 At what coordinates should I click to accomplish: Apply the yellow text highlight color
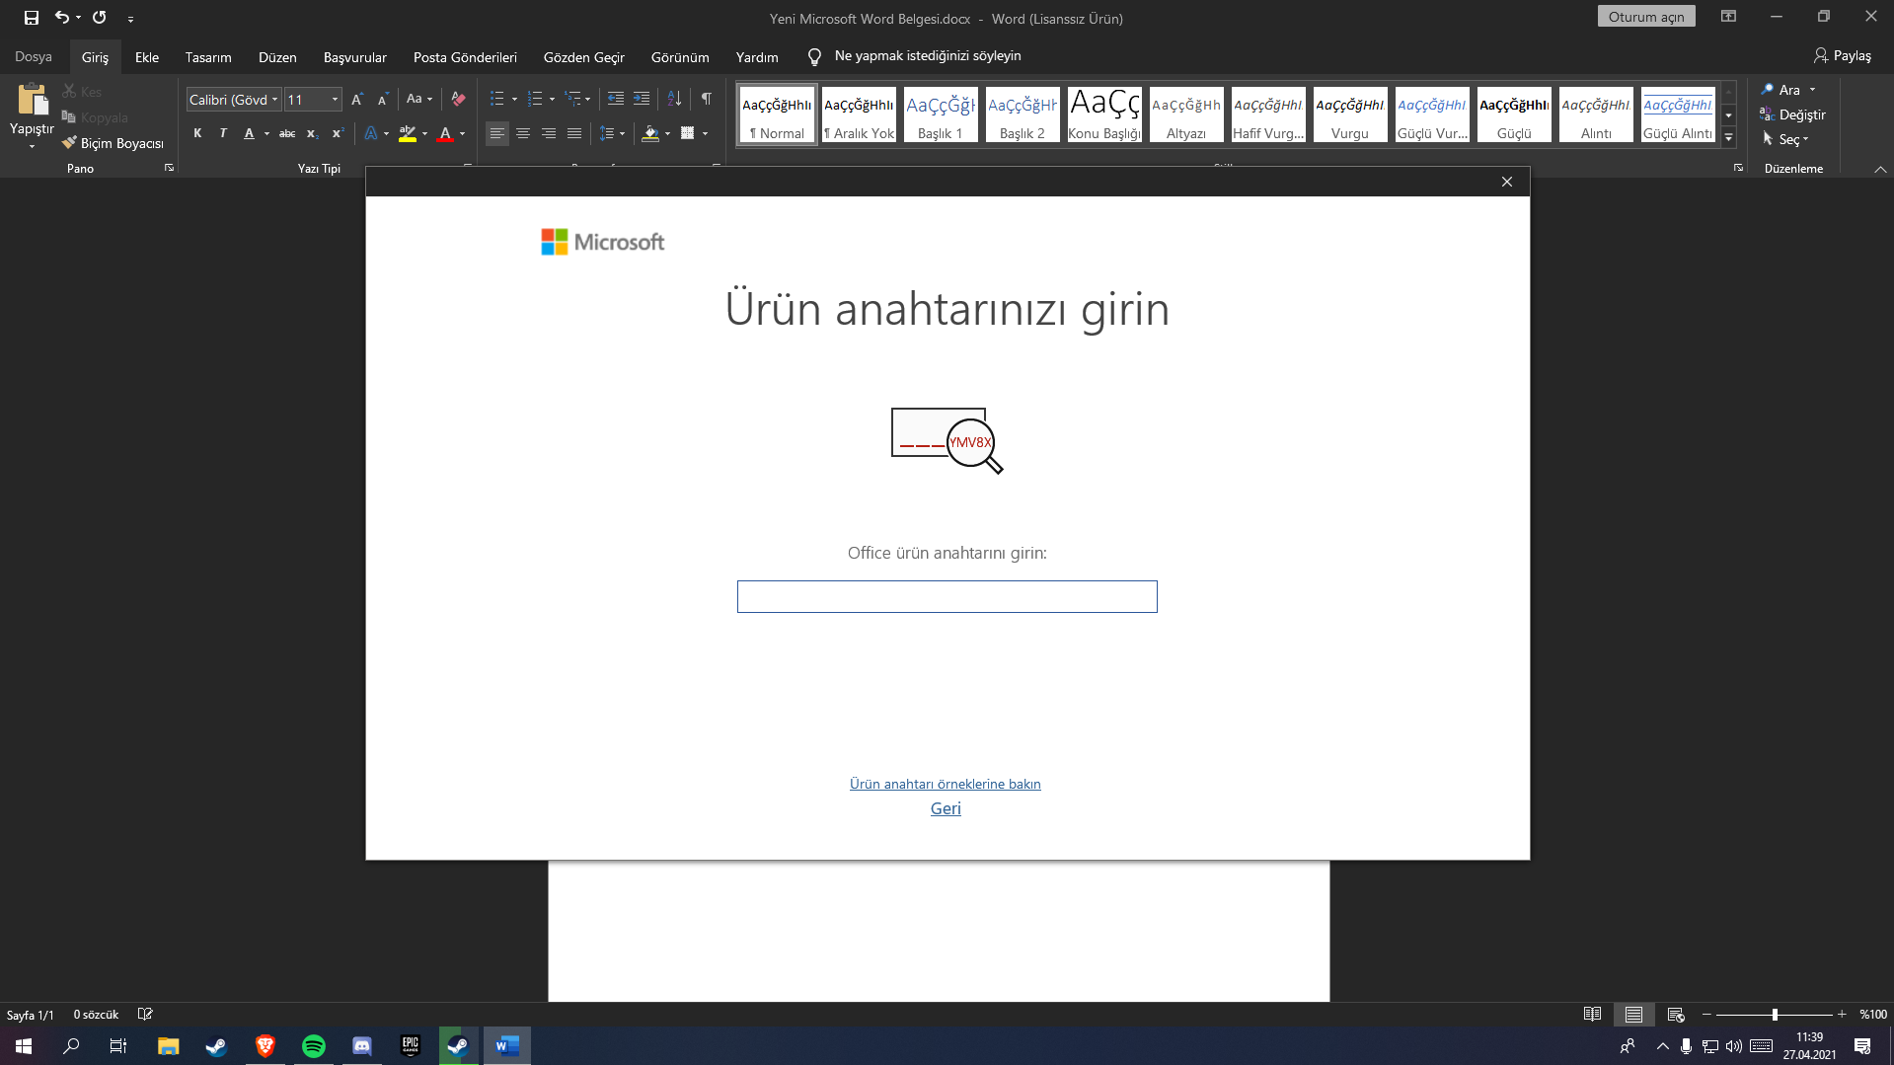tap(408, 133)
